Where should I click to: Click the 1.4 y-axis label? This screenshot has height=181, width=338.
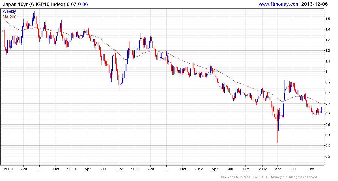[x=328, y=29]
